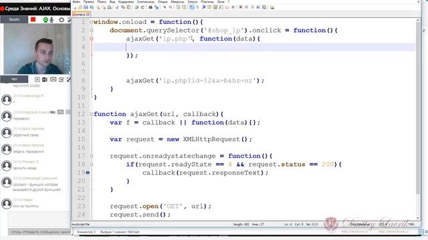Click the boxed X icon in chat header
The image size is (428, 240).
37,79
